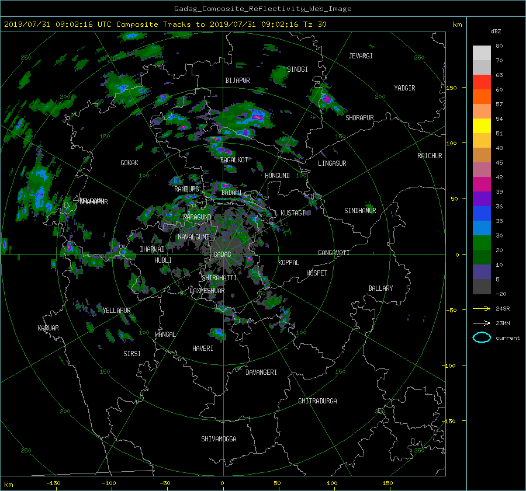Click the CHITRADURGA city label
Screen dimensions: 526x491
click(317, 401)
